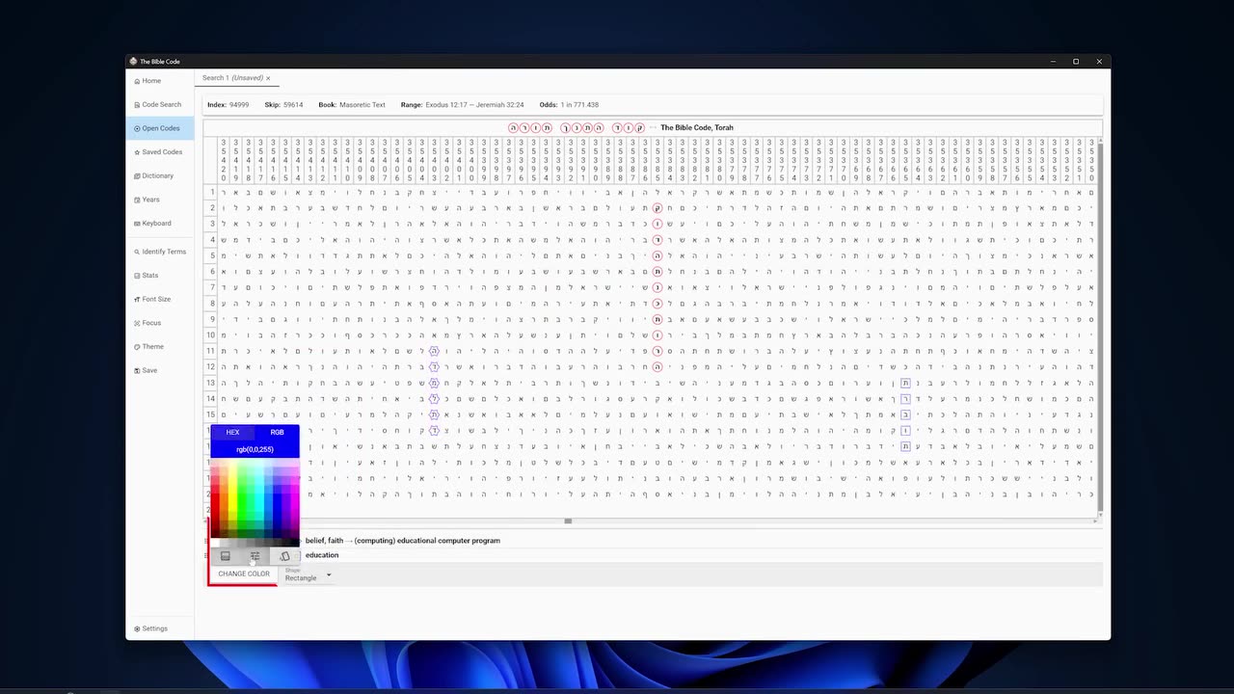This screenshot has width=1234, height=694.
Task: Switch color picker to palette view icon
Action: coord(226,556)
